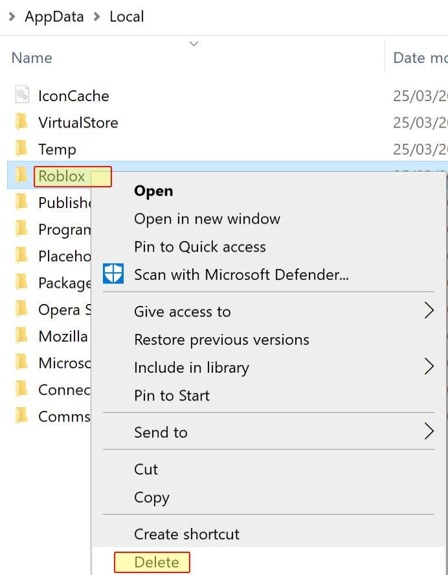Click the Microsoft Defender shield icon

[x=114, y=274]
